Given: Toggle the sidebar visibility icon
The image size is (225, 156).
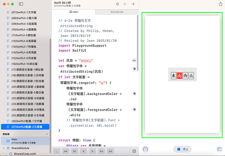Looking at the screenshot, I should (21, 4).
